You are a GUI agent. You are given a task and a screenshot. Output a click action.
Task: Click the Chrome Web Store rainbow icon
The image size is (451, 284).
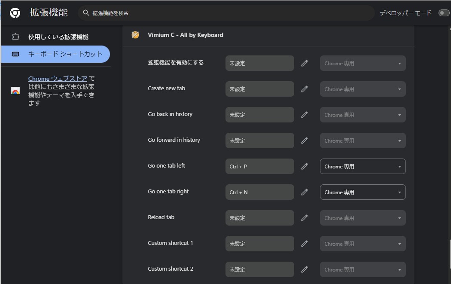coord(15,91)
